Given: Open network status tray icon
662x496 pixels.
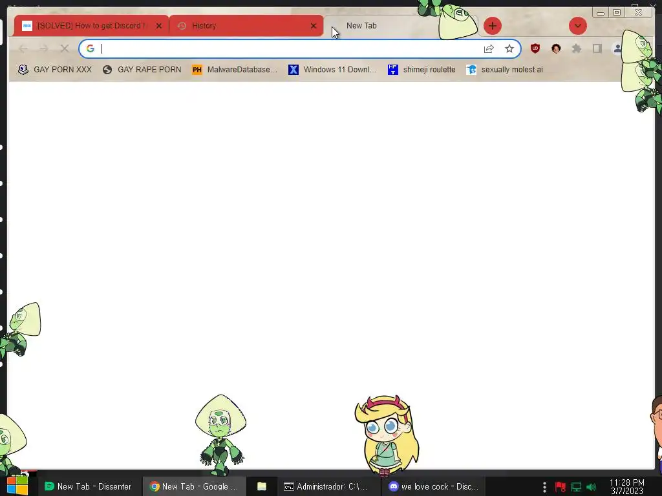Looking at the screenshot, I should click(576, 487).
